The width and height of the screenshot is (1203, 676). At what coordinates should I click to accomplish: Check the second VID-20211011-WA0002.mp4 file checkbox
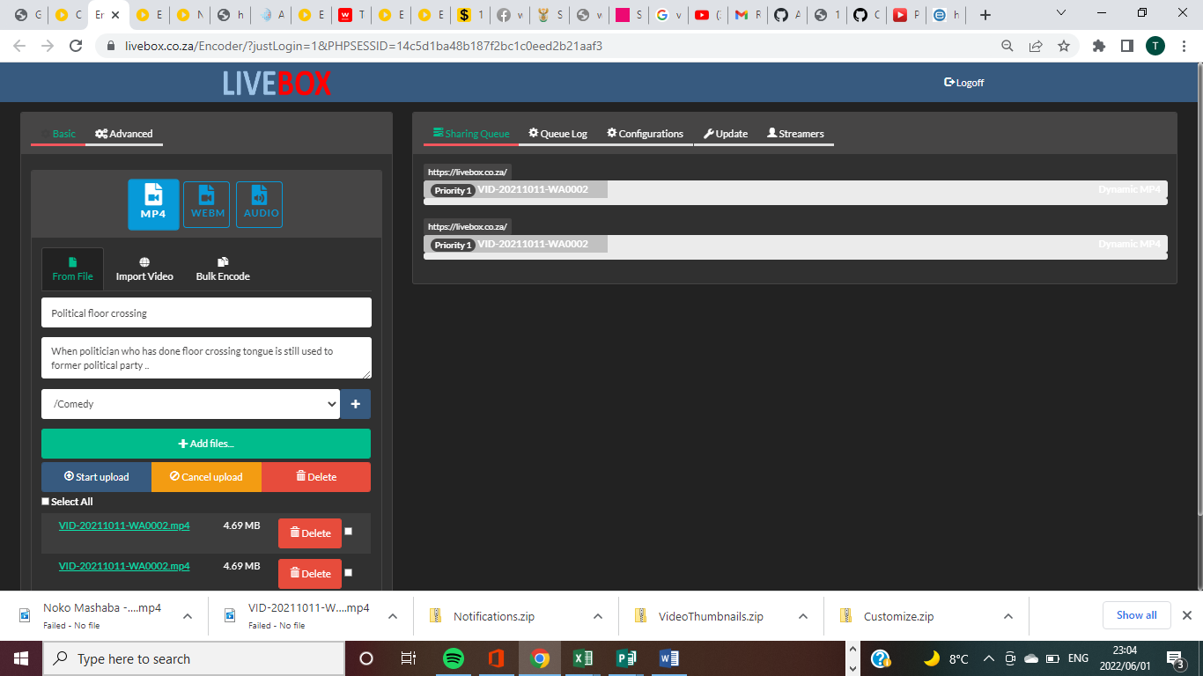(x=348, y=572)
